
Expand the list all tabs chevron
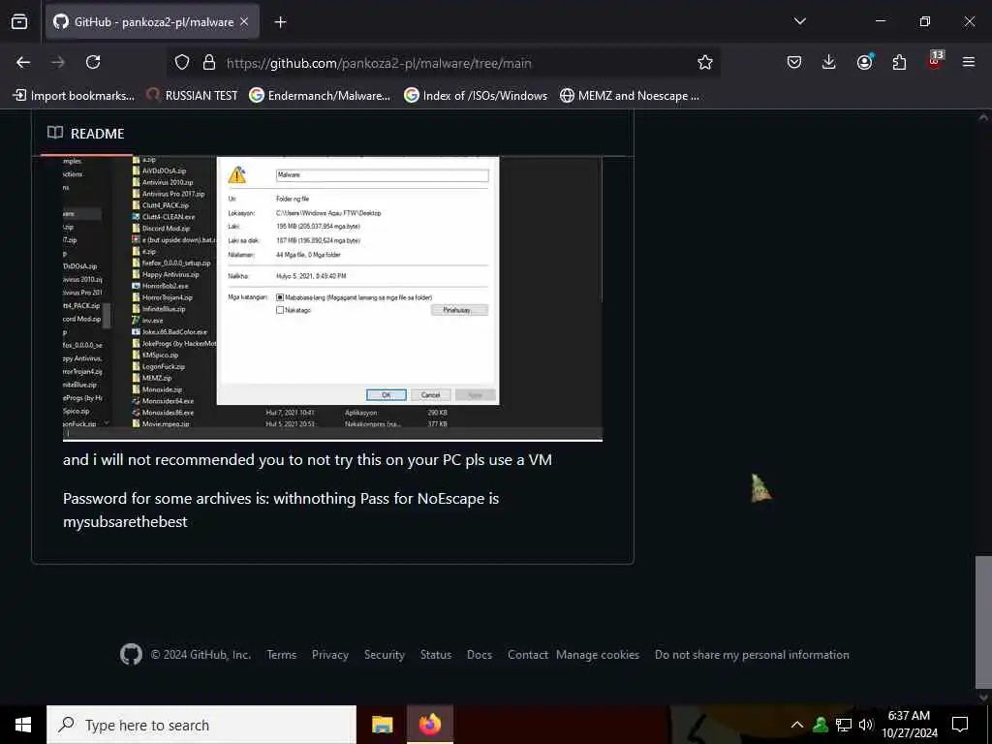tap(799, 21)
